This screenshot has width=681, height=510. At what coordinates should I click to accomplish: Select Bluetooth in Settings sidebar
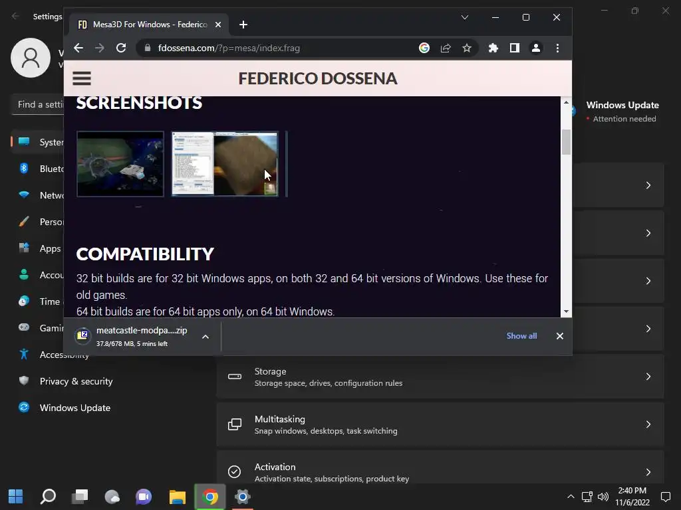click(38, 169)
